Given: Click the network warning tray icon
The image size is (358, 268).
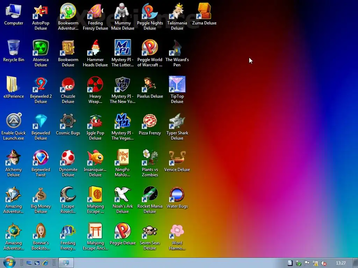Looking at the screenshot, I should (x=315, y=263).
